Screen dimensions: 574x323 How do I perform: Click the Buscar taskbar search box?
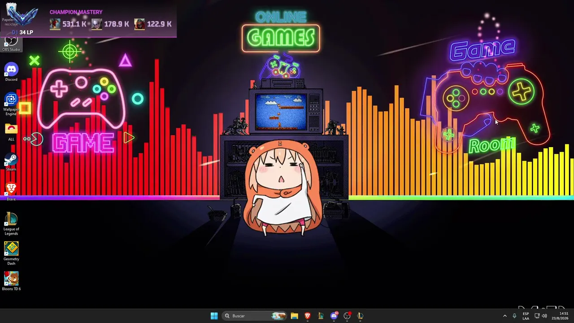pyautogui.click(x=255, y=316)
